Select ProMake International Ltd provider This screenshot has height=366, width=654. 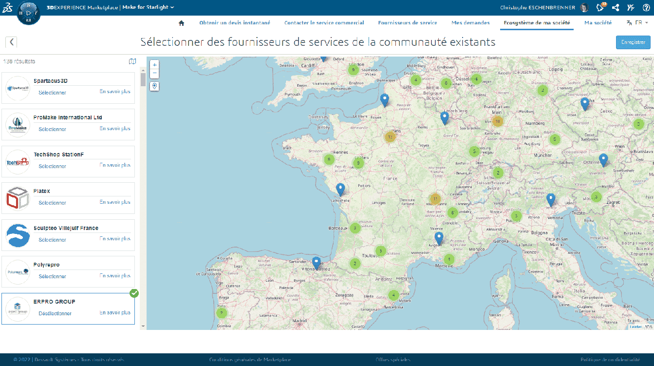[x=52, y=129]
